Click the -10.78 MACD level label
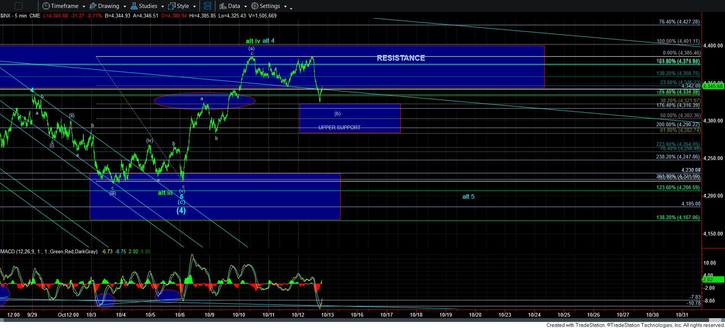 (694, 303)
